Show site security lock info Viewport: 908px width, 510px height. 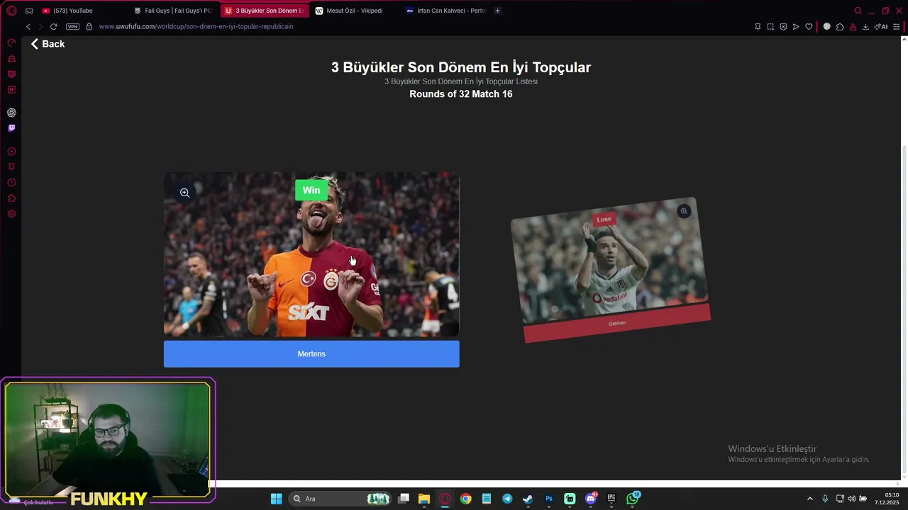click(x=89, y=26)
